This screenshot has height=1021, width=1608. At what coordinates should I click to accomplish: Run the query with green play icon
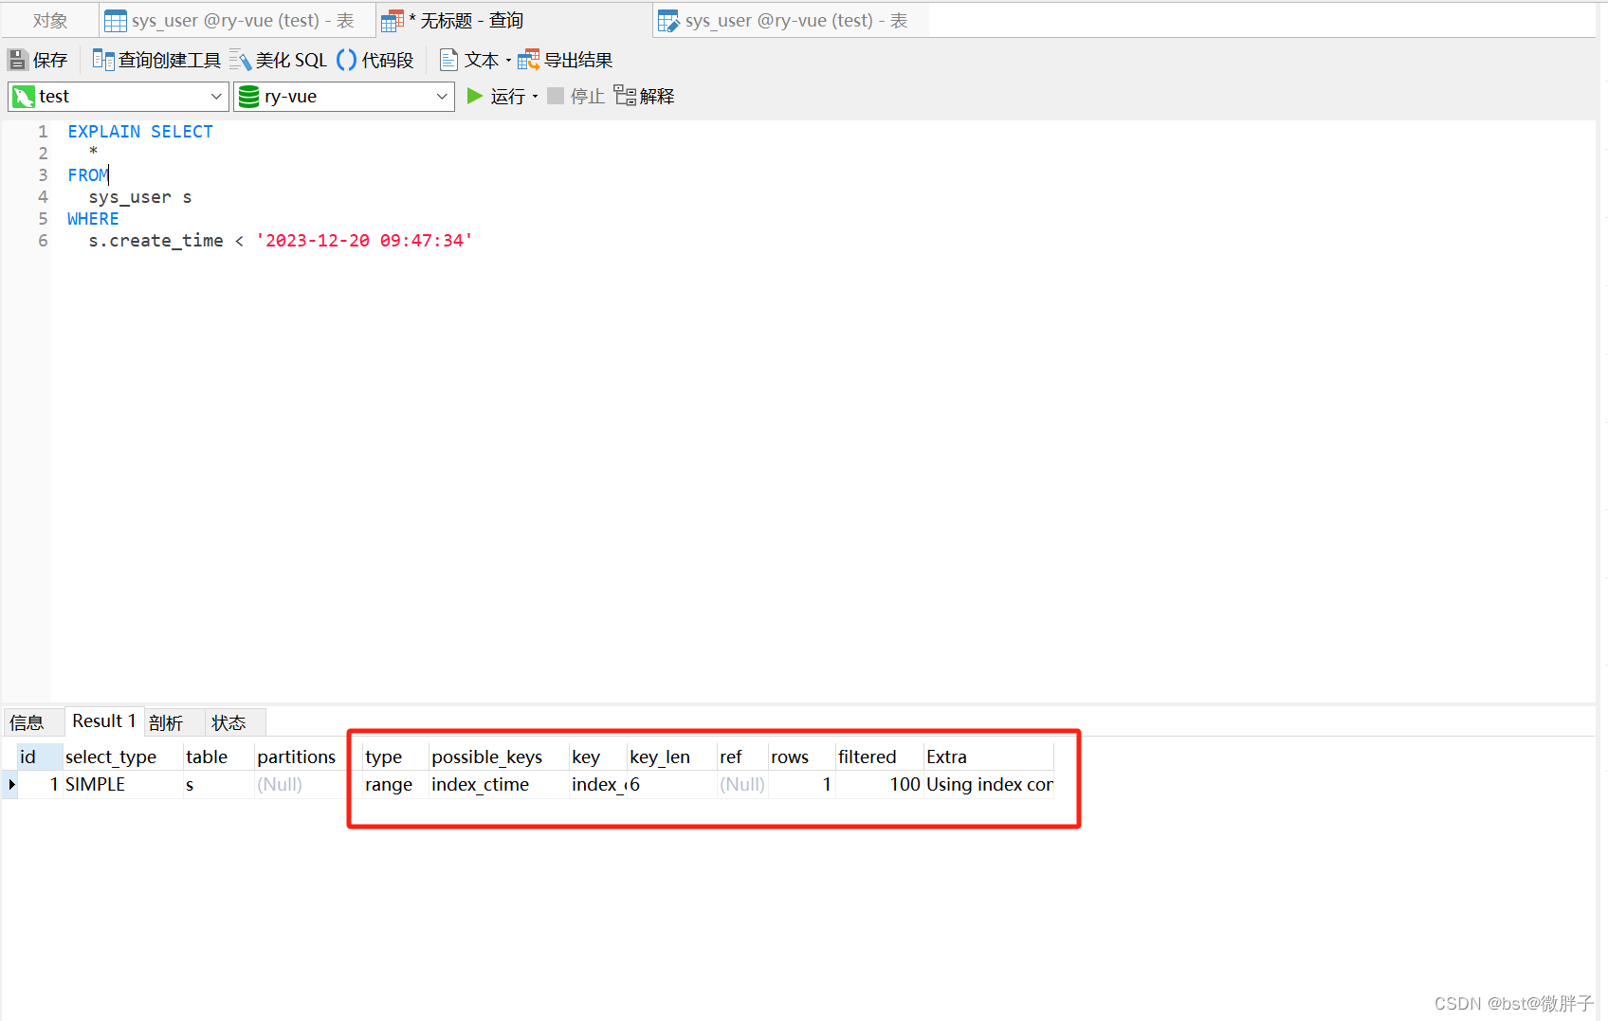tap(475, 96)
